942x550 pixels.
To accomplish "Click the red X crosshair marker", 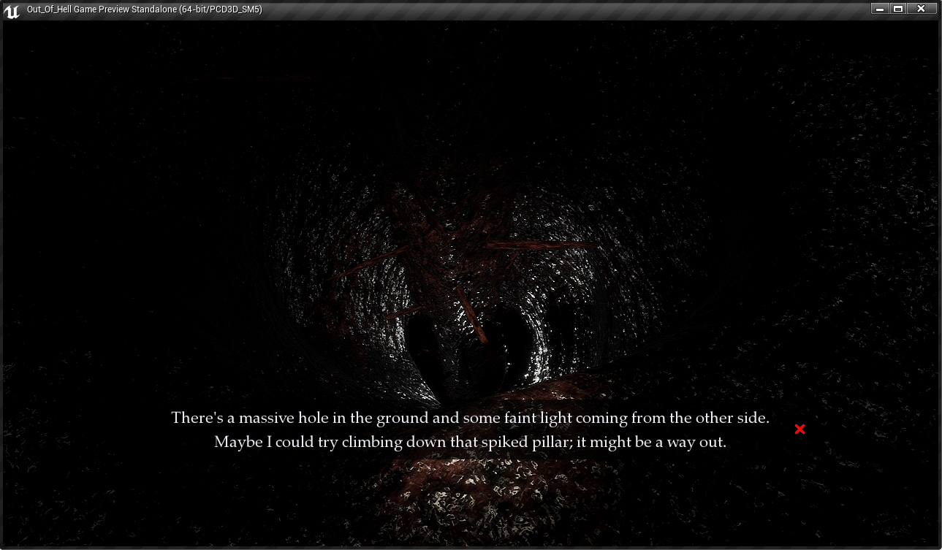I will coord(799,429).
